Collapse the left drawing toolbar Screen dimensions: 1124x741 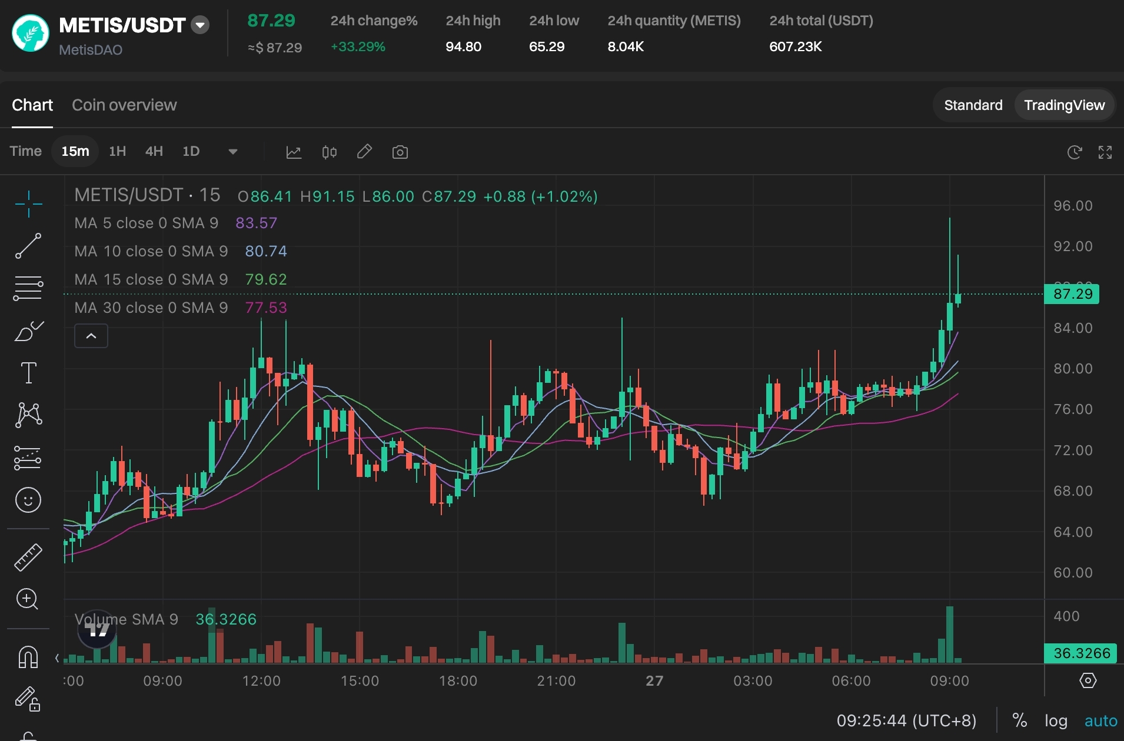click(57, 658)
